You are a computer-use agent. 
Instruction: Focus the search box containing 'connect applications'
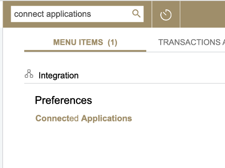tap(77, 14)
